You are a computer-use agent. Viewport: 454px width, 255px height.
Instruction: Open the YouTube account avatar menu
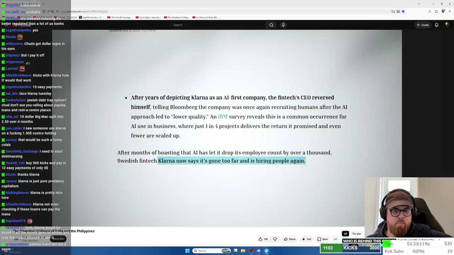[x=447, y=25]
